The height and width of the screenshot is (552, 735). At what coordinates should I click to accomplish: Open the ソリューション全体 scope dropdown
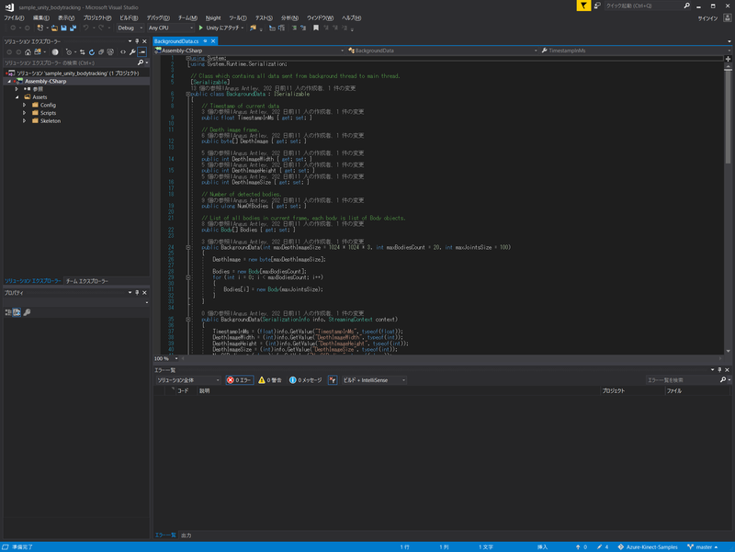click(188, 379)
